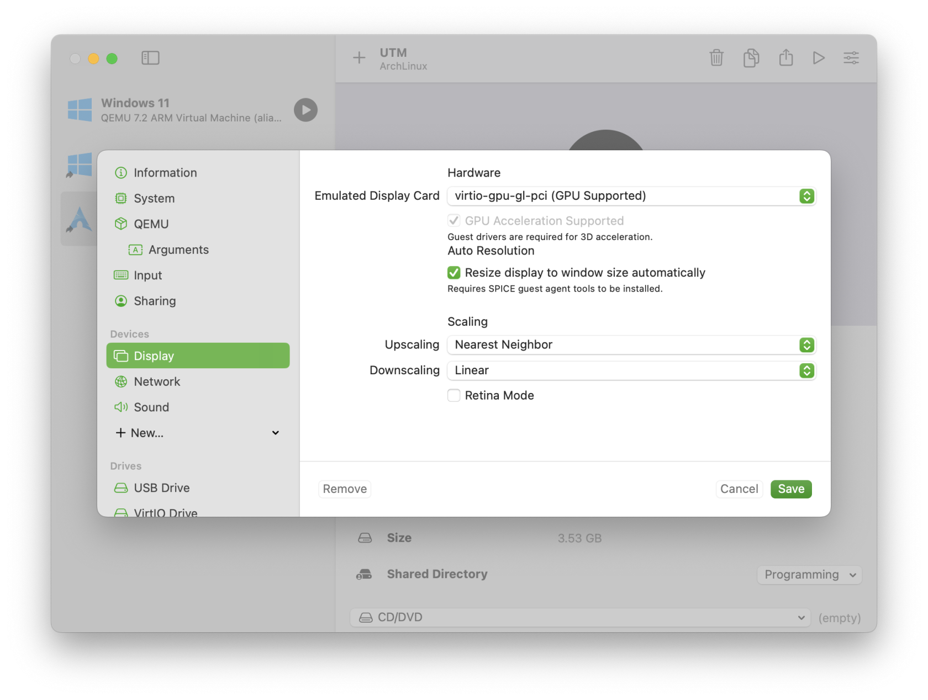Click the Windows 11 VM name text
Image resolution: width=928 pixels, height=700 pixels.
(135, 103)
